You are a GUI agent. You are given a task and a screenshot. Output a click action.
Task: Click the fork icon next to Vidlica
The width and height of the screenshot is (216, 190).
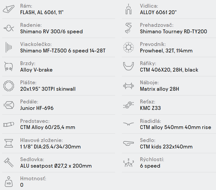pyautogui.click(x=128, y=9)
